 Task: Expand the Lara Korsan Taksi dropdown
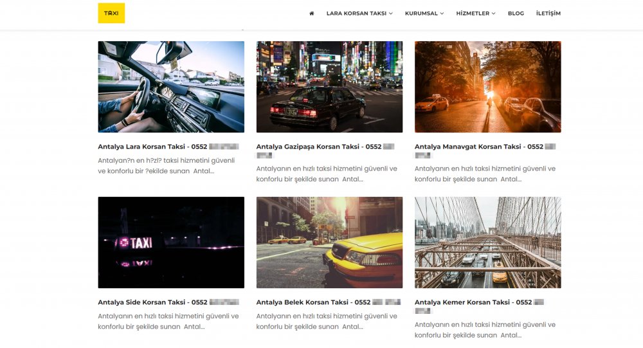359,14
